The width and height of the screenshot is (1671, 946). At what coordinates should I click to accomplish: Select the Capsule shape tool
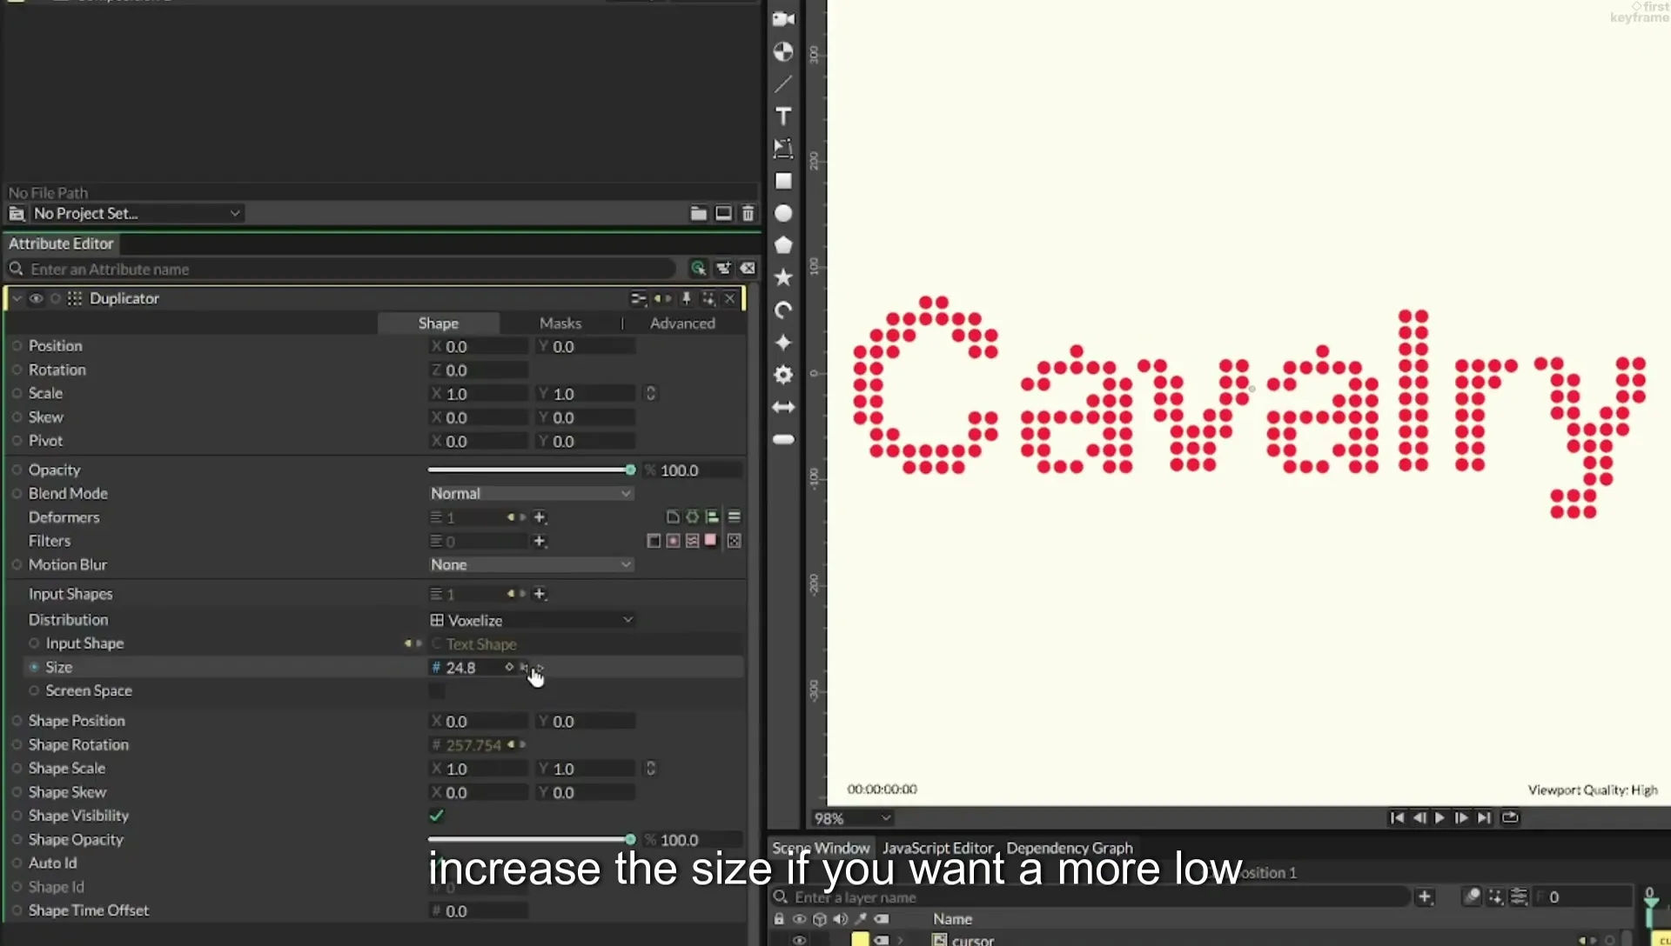783,439
